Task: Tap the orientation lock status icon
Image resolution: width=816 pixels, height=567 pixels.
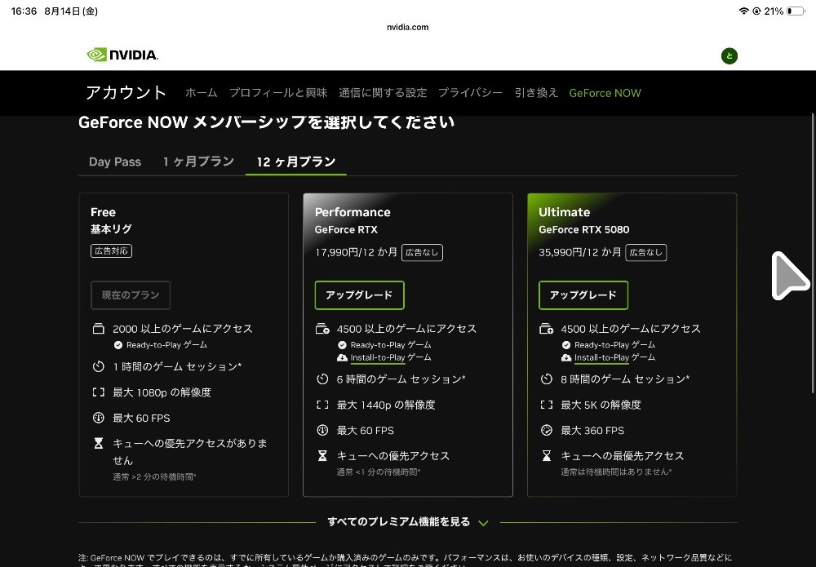Action: (x=756, y=11)
